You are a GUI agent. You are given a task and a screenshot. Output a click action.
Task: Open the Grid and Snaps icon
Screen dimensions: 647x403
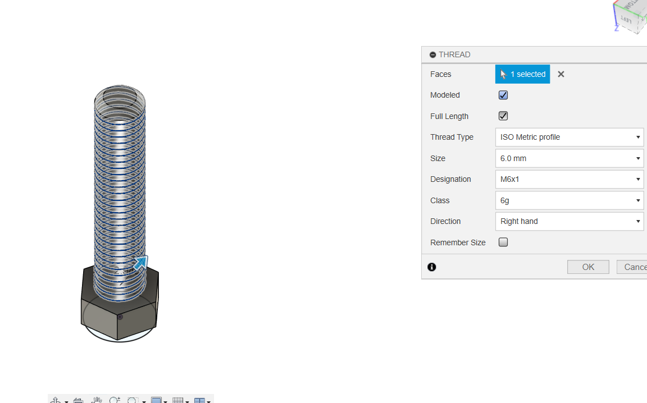[x=178, y=400]
